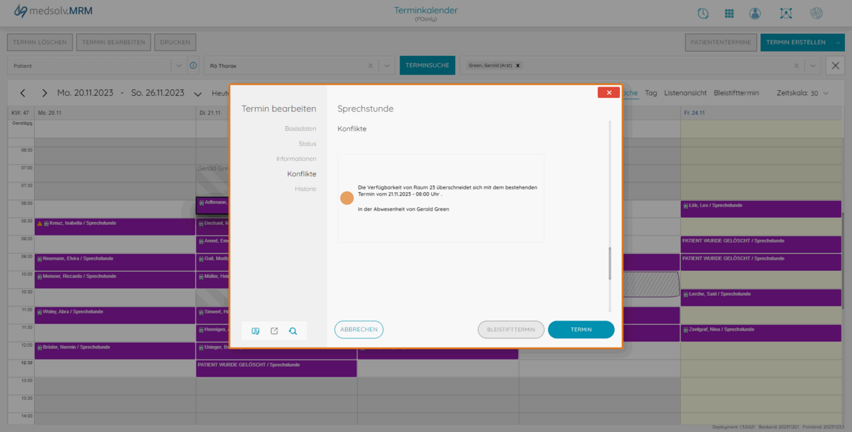Open the apps grid menu icon
Viewport: 852px width, 432px height.
[729, 13]
